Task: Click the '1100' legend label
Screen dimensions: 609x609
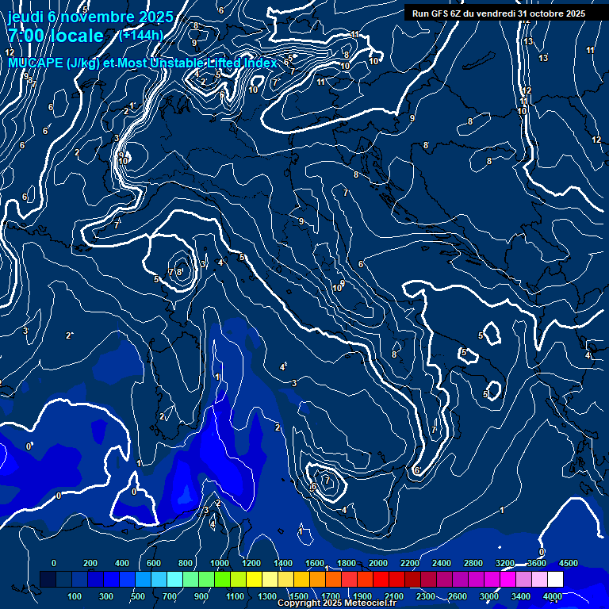Action: pyautogui.click(x=235, y=596)
